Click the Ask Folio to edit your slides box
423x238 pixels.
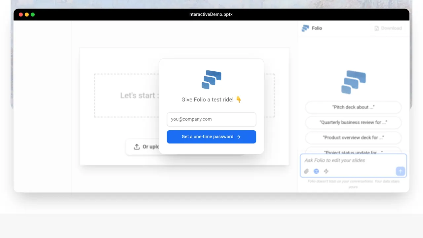click(353, 165)
